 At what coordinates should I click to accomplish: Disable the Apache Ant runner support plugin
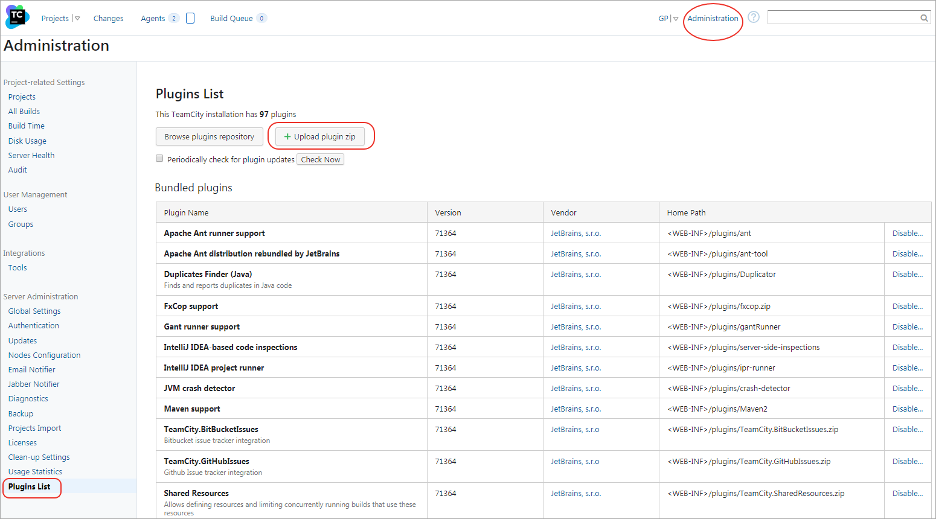click(x=908, y=234)
